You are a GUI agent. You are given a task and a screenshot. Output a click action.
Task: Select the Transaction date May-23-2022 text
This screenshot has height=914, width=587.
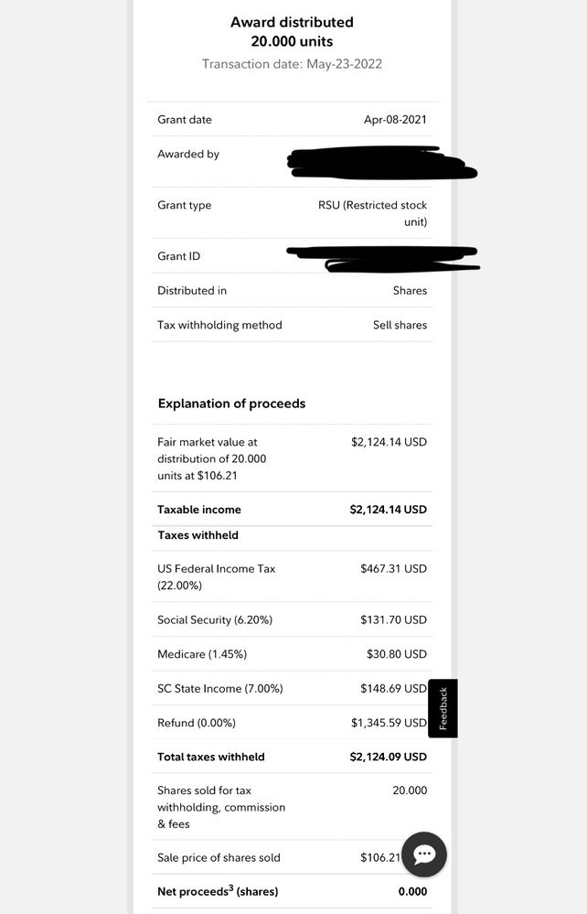[292, 64]
